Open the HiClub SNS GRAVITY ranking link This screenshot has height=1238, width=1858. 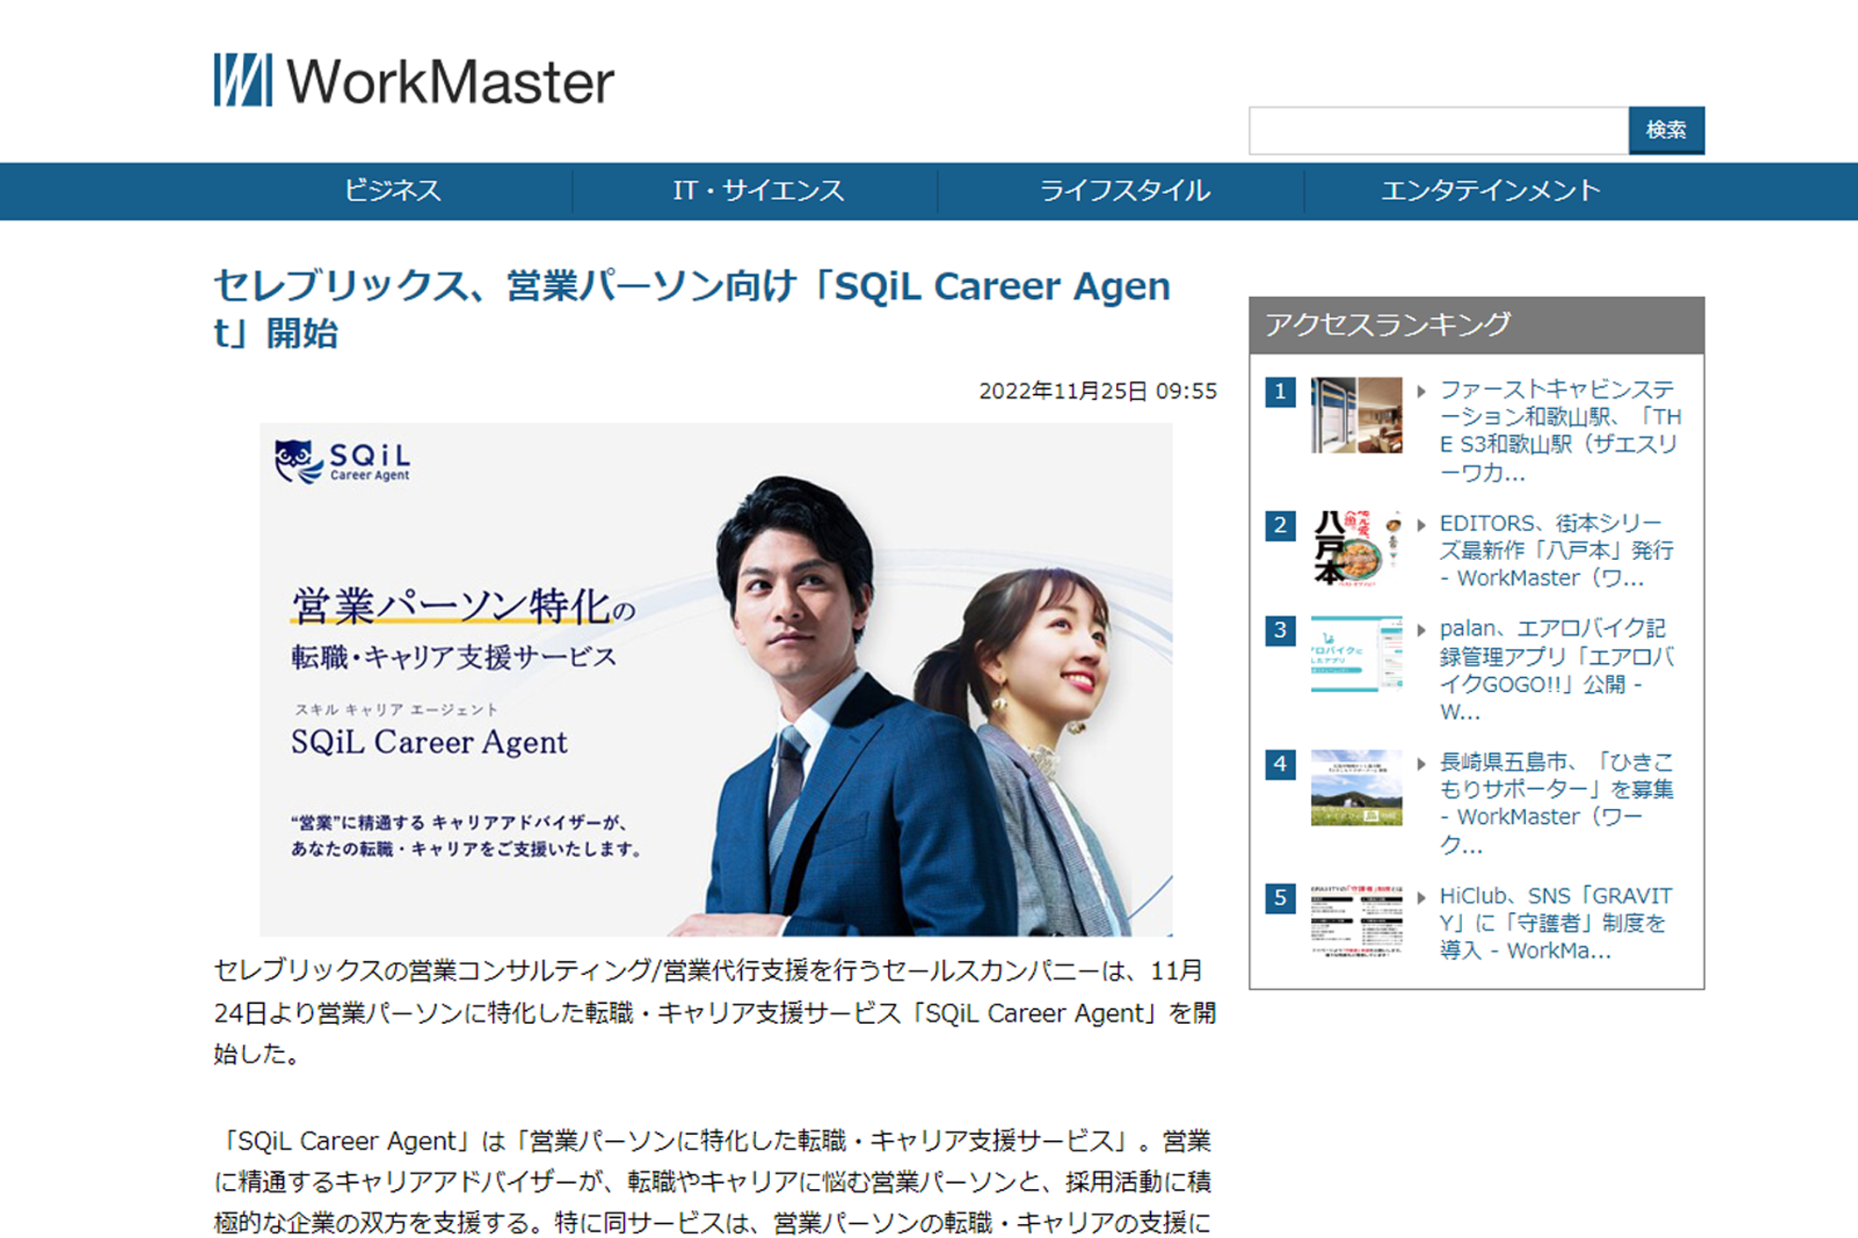pos(1556,923)
